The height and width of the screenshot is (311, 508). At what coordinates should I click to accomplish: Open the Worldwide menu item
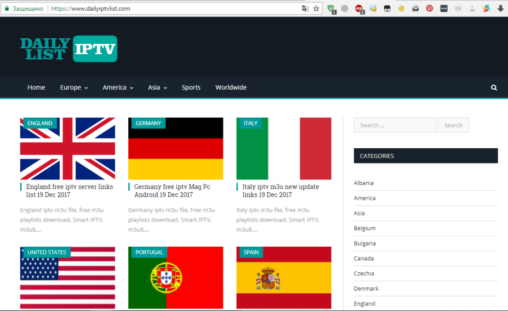tap(231, 87)
